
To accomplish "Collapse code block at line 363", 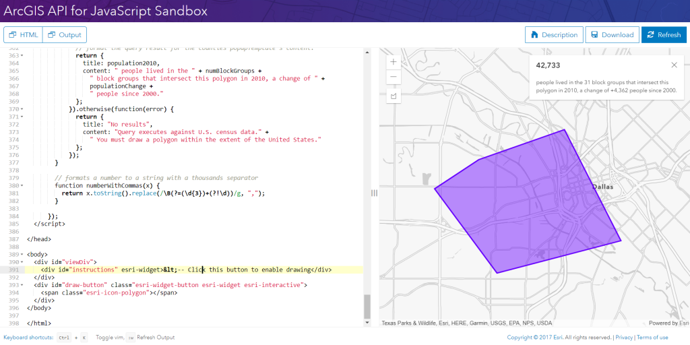I will (x=22, y=56).
